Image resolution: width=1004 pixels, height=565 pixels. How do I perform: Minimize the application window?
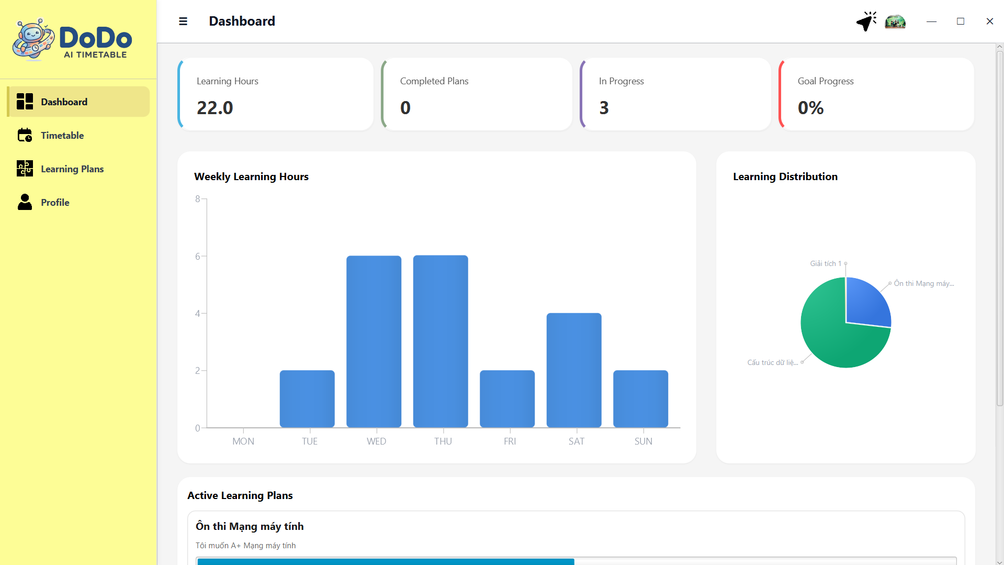(931, 21)
